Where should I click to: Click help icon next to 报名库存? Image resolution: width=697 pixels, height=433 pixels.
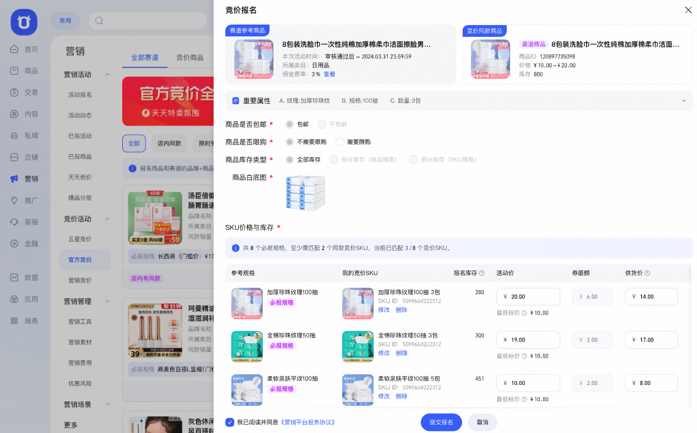[482, 273]
